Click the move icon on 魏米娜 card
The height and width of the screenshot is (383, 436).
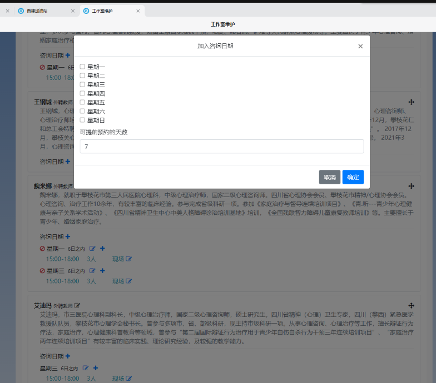[412, 186]
